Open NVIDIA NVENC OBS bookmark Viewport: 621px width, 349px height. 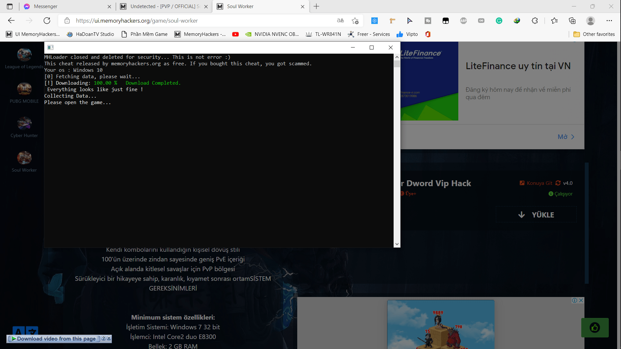coord(272,34)
